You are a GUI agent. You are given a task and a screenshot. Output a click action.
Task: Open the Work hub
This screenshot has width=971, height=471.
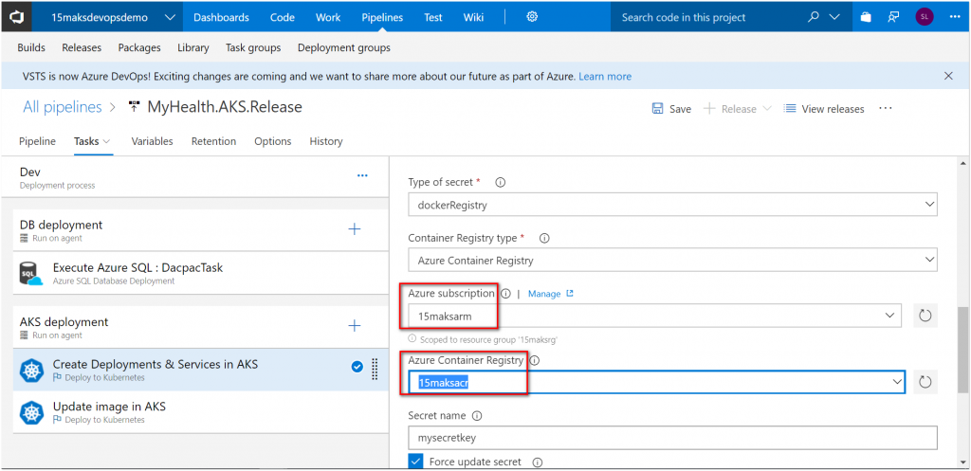(x=328, y=17)
